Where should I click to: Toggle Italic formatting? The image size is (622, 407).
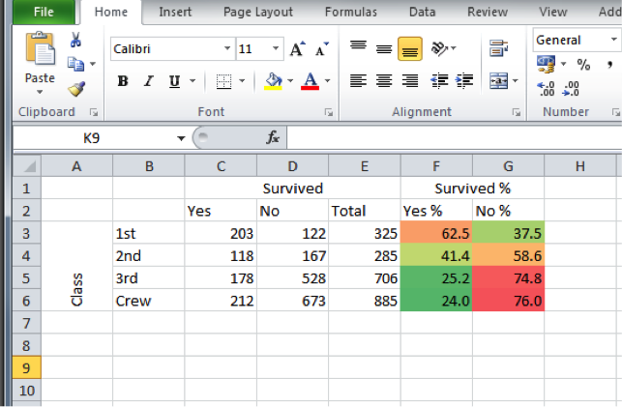pyautogui.click(x=148, y=81)
